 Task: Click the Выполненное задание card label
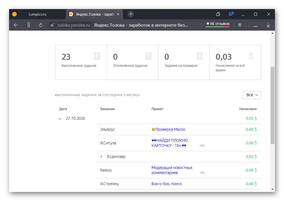tap(79, 66)
